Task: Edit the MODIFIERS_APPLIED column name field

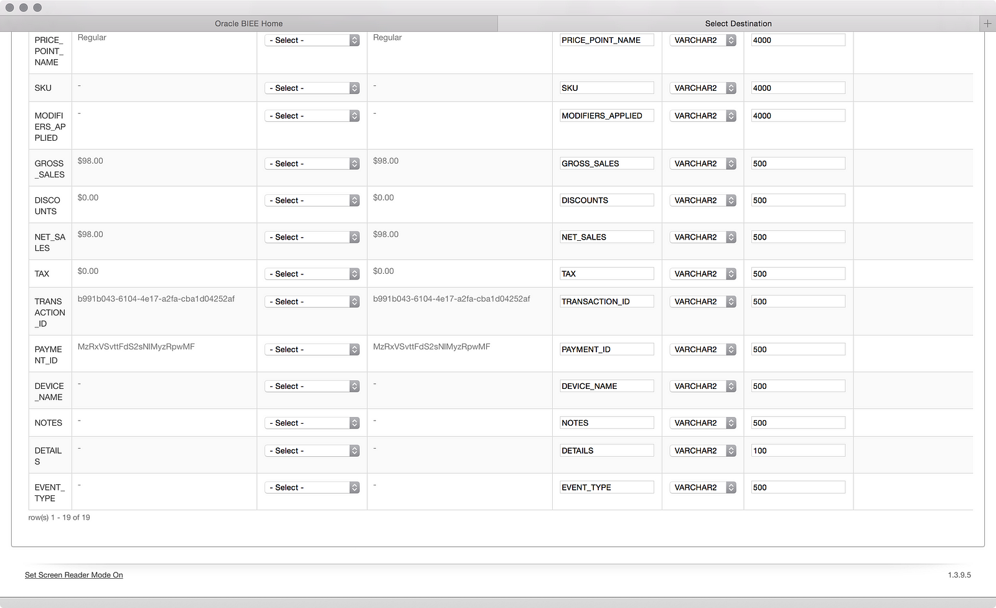Action: click(606, 116)
